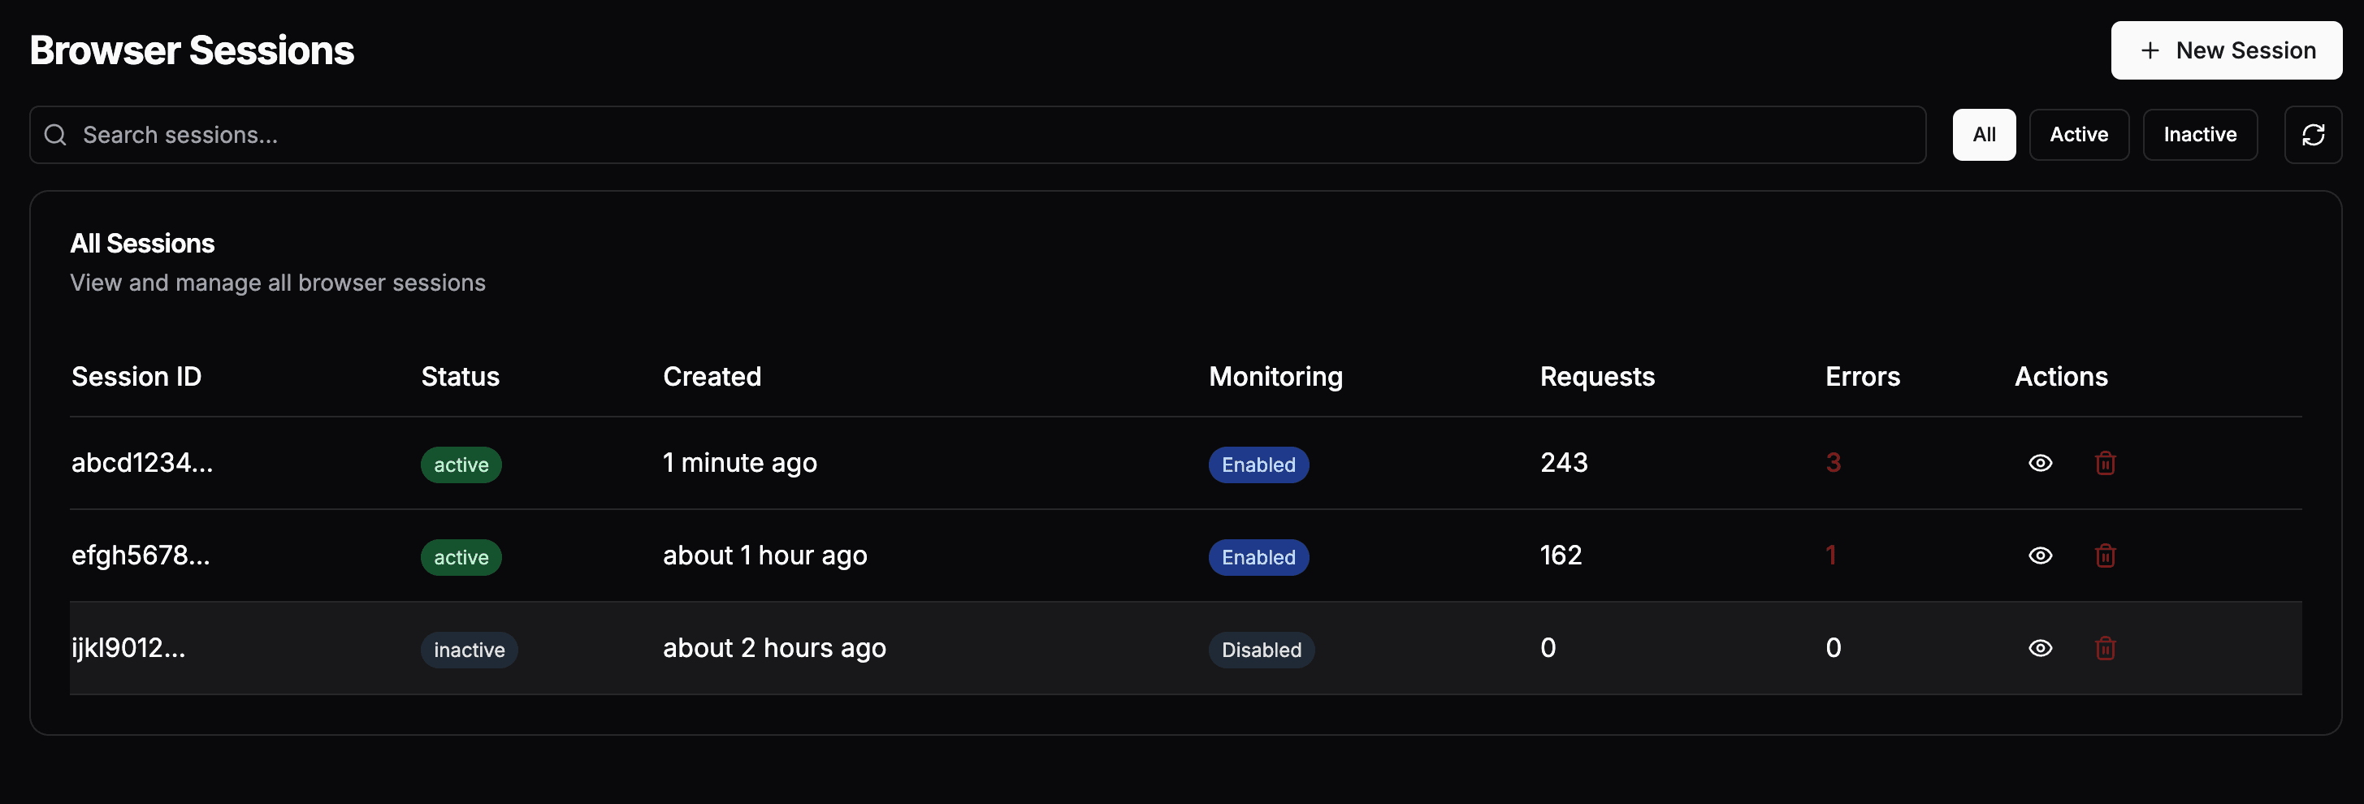
Task: Click the Session ID column header
Action: (x=136, y=376)
